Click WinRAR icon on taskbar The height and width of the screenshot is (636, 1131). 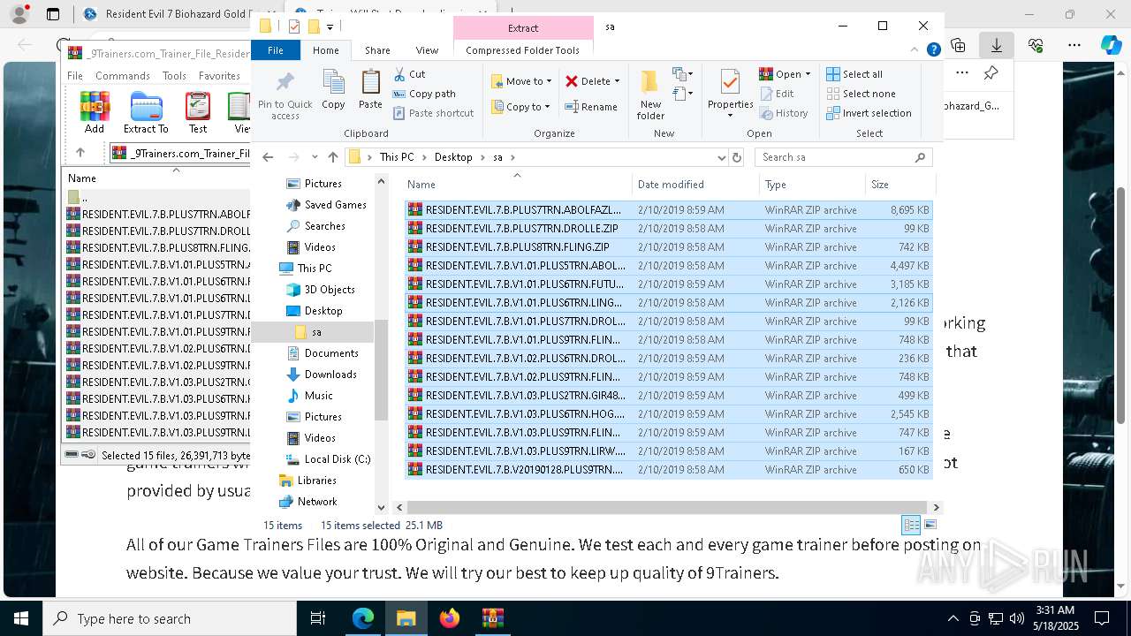tap(492, 618)
